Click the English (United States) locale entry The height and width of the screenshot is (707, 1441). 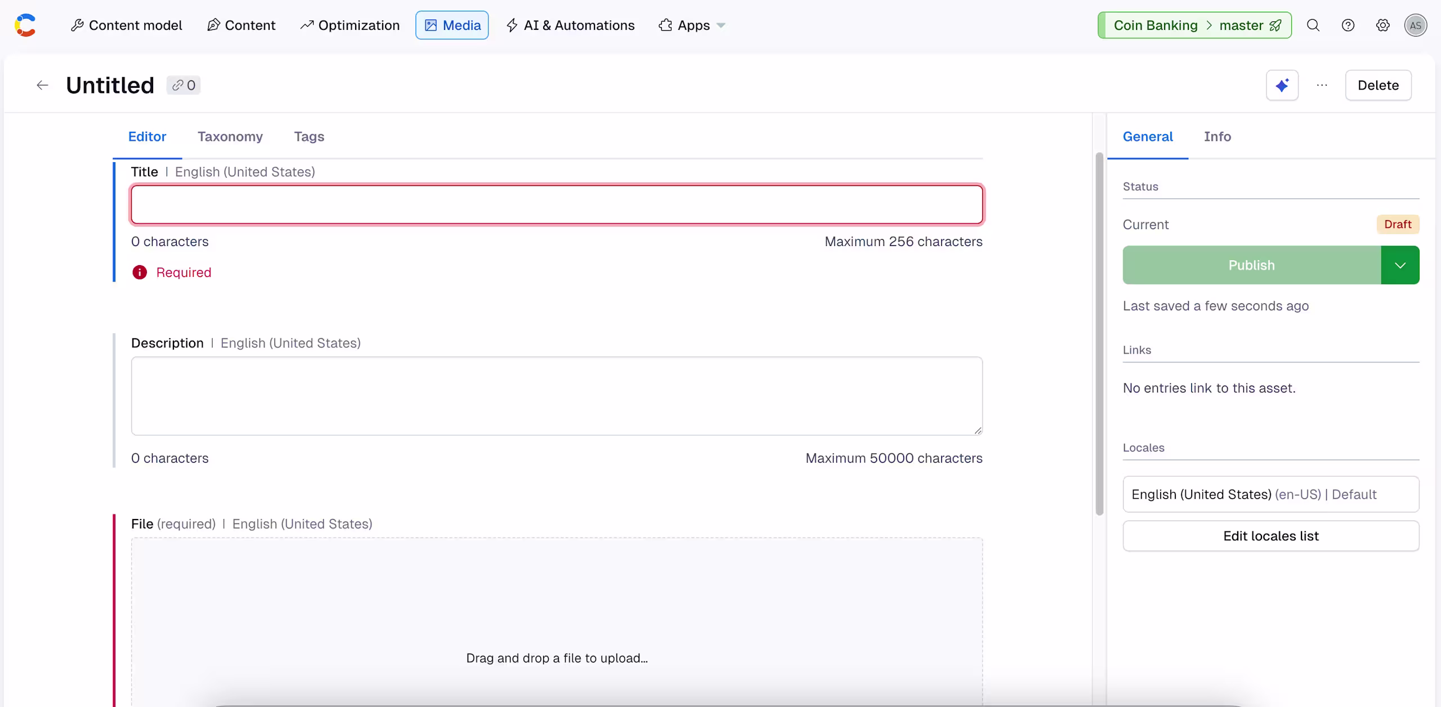[1271, 494]
